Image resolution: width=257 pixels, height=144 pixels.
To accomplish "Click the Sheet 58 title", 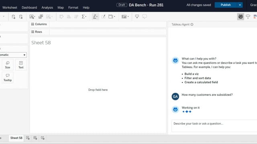I will tap(41, 43).
